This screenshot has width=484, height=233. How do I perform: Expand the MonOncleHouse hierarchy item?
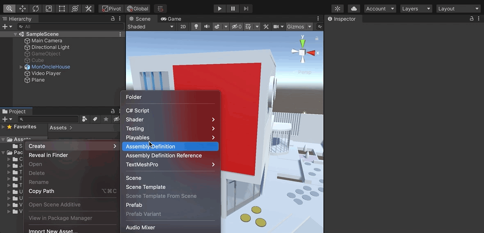[x=21, y=67]
